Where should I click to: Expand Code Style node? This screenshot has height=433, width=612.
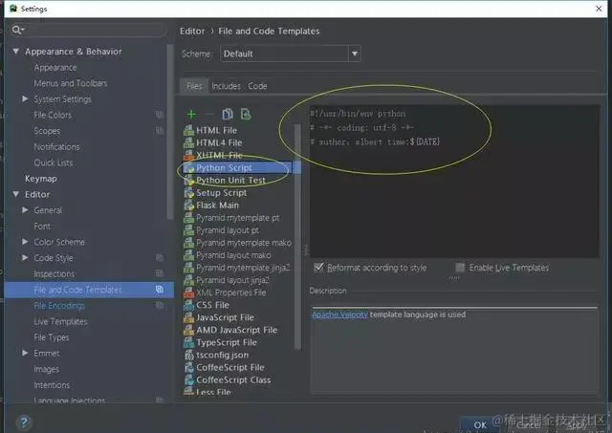tap(25, 257)
